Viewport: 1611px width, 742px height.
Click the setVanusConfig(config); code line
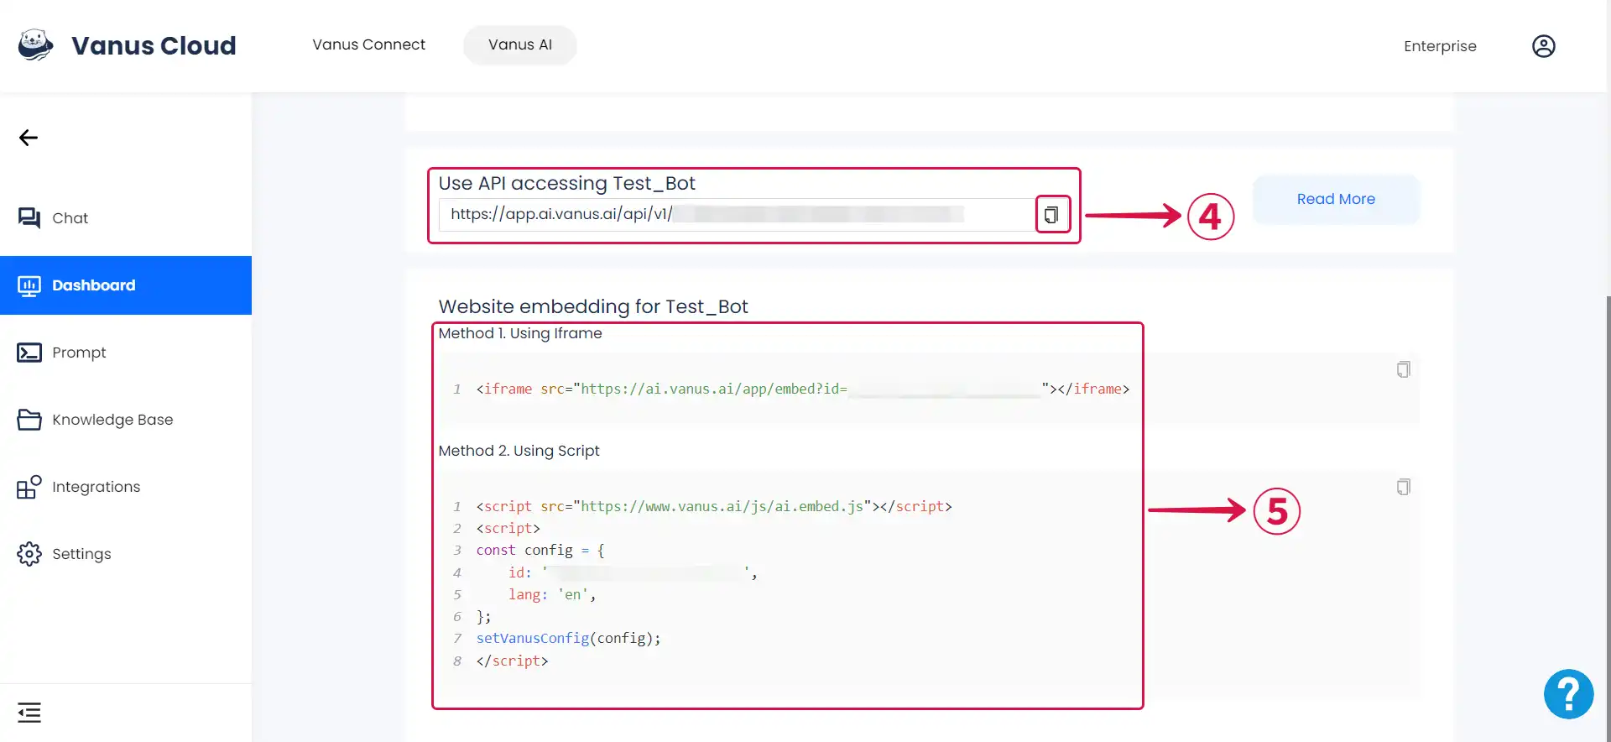(568, 639)
